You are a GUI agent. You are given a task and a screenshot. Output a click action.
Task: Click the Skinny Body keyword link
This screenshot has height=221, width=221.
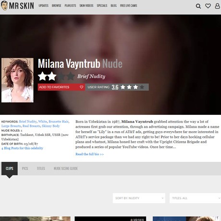click(x=50, y=126)
